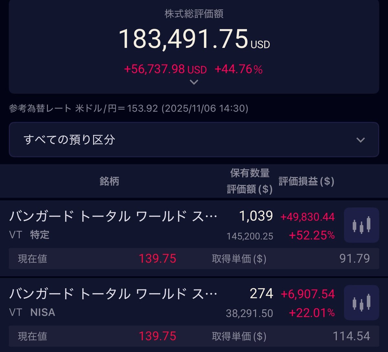
Task: Open candlestick chart for VT 特定 holding
Action: click(x=361, y=225)
